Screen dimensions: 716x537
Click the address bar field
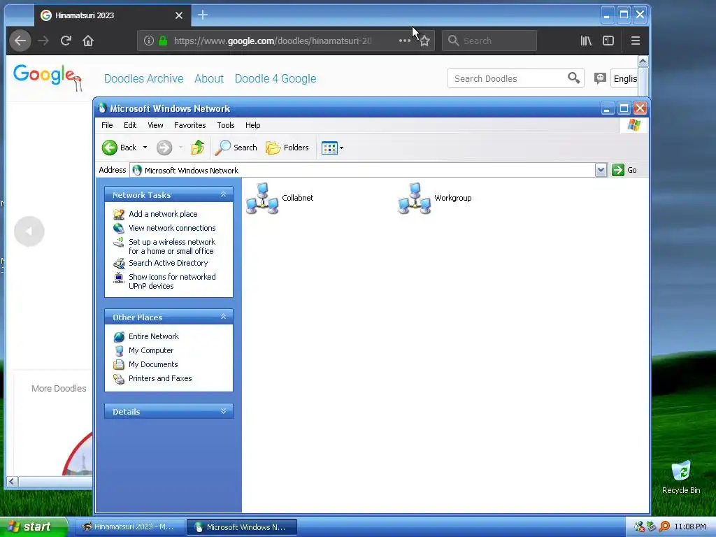click(x=363, y=171)
